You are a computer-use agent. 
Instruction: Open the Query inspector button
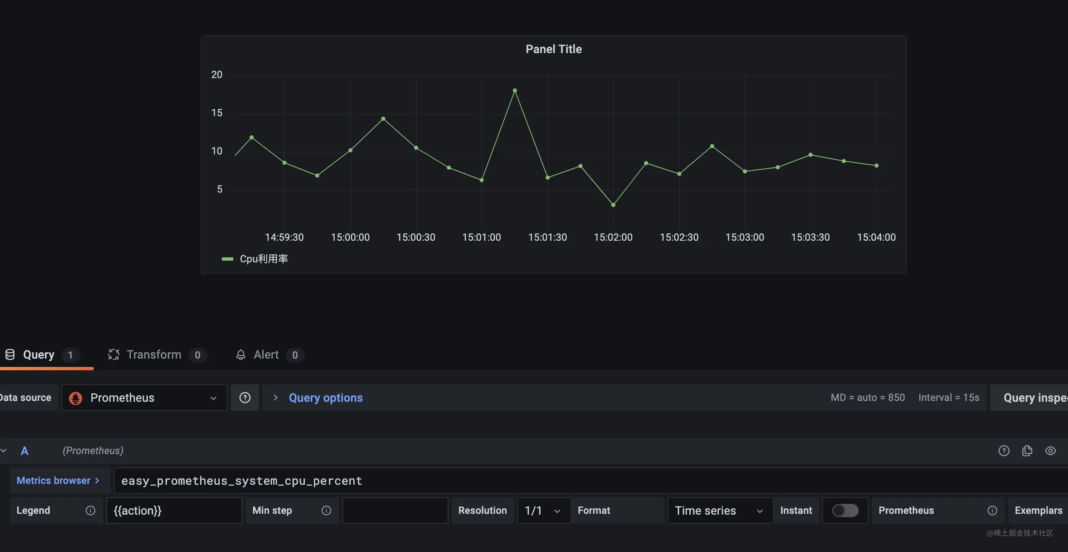pos(1029,398)
